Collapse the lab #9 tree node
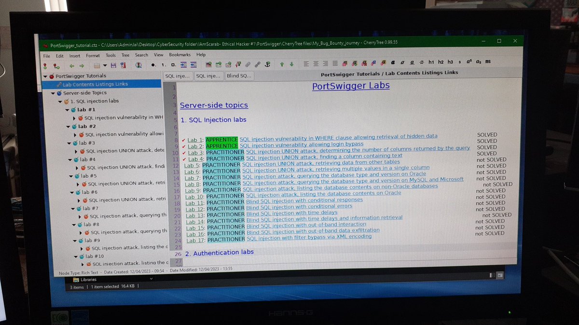This screenshot has width=579, height=325. (74, 240)
